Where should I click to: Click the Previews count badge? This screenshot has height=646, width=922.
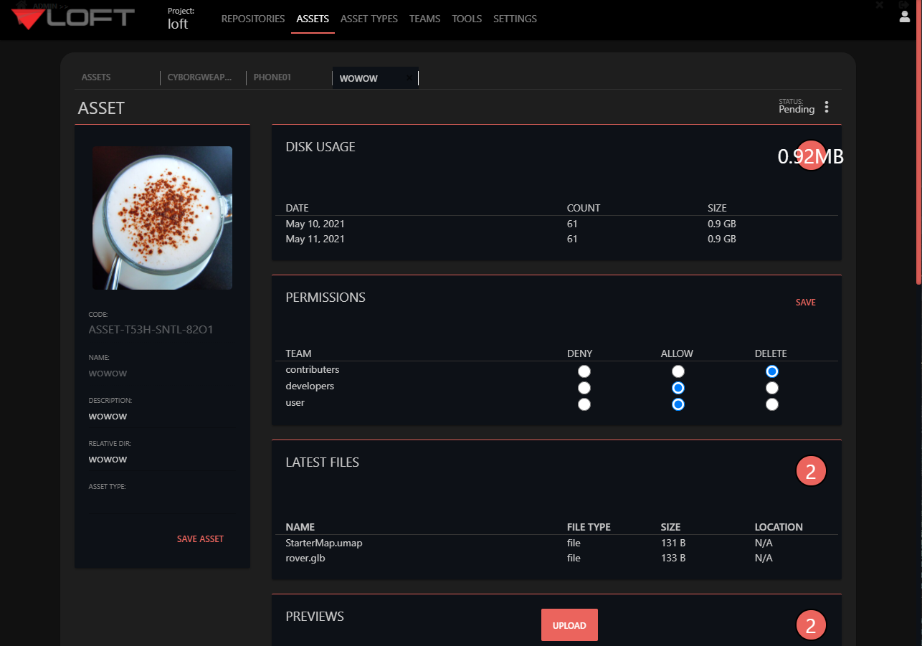811,624
